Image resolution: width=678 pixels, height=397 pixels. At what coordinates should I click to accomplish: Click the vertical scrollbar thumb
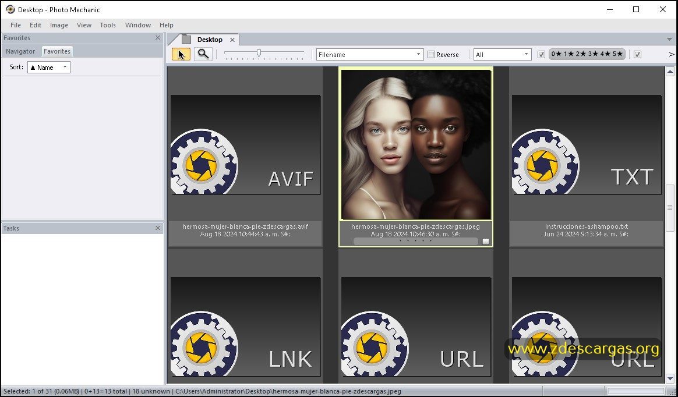click(x=670, y=208)
